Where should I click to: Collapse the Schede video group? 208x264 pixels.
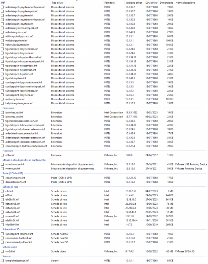click(10, 247)
